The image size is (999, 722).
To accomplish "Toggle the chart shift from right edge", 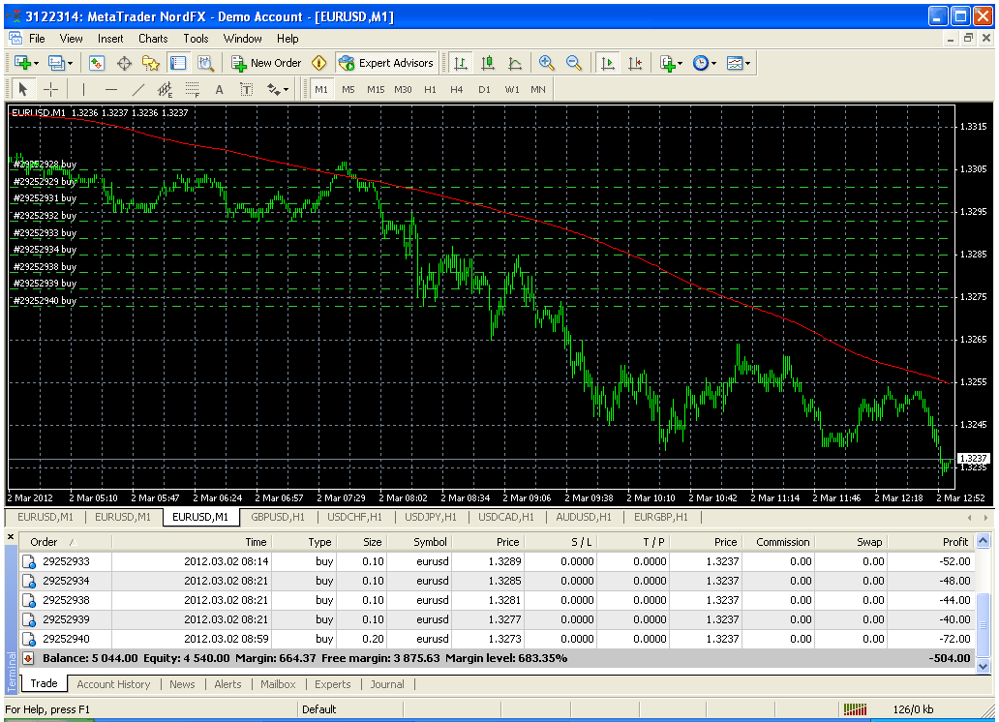I will point(636,63).
